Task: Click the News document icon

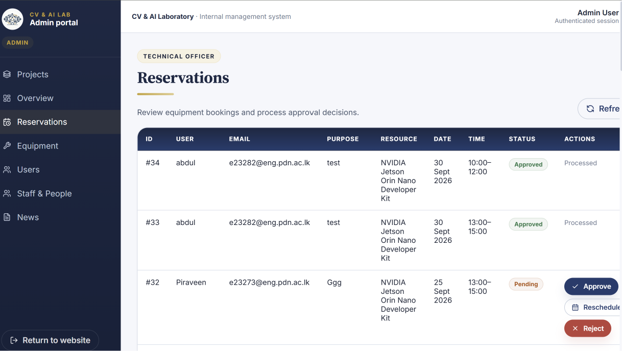Action: [x=7, y=217]
